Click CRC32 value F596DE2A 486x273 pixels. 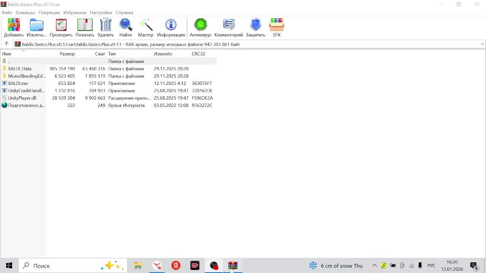pos(202,98)
